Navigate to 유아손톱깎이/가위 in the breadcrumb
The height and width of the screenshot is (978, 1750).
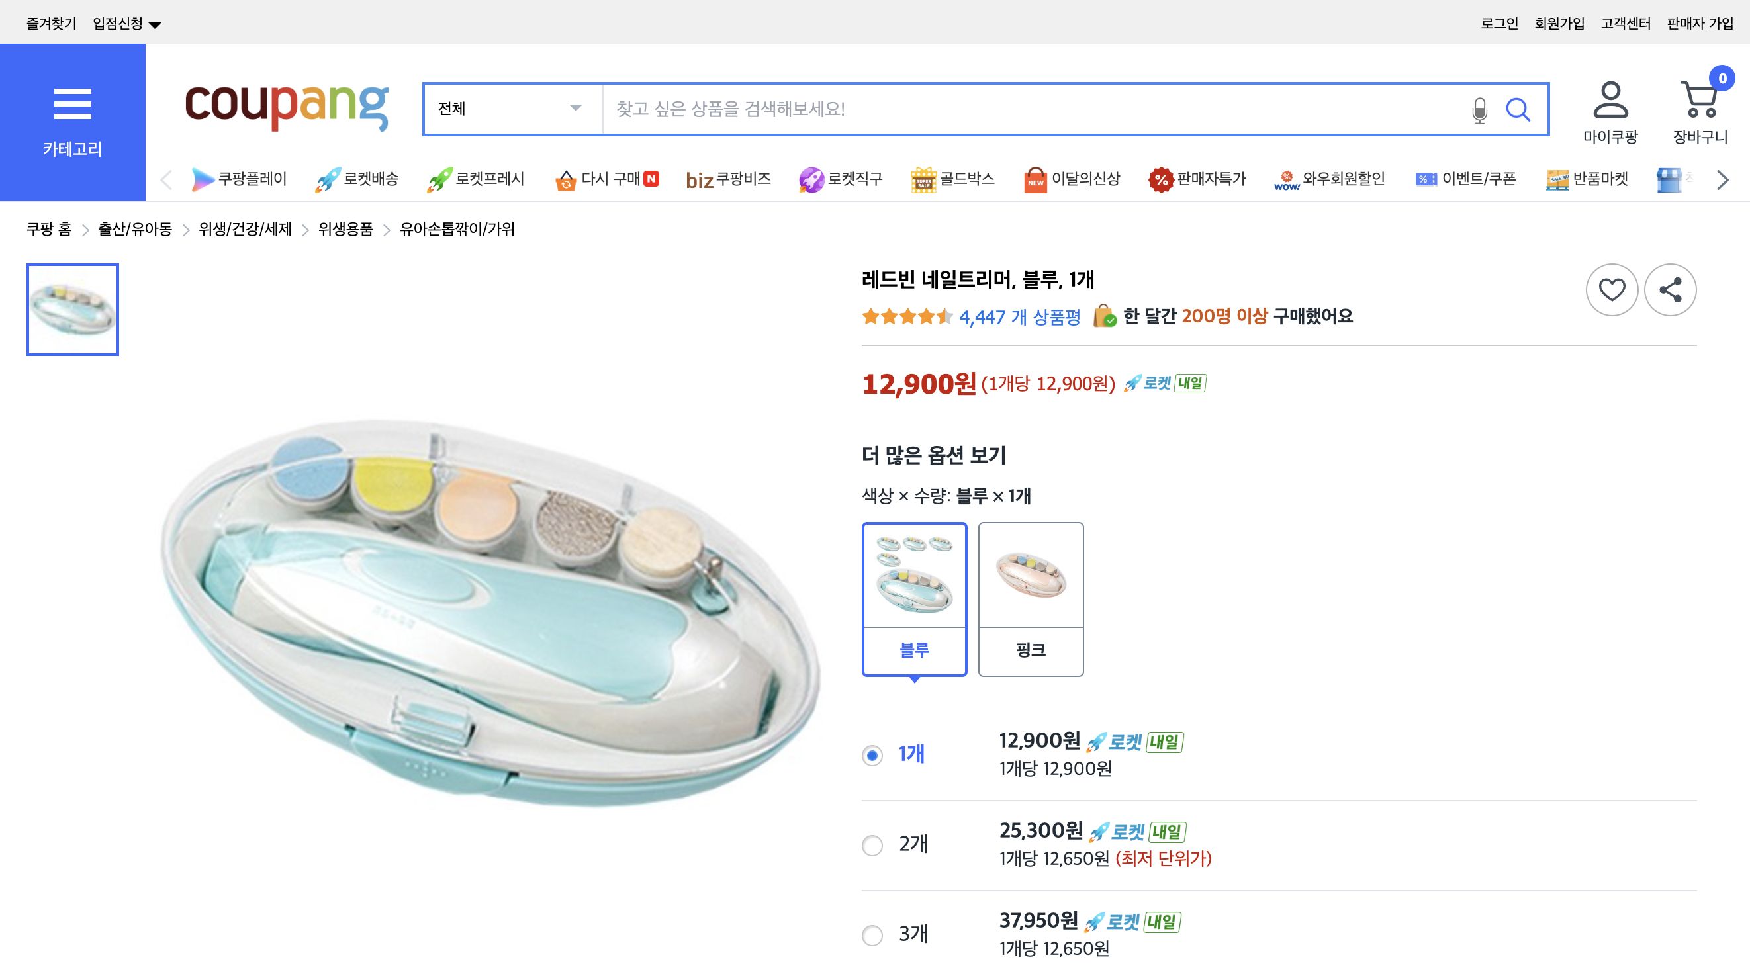(x=457, y=230)
